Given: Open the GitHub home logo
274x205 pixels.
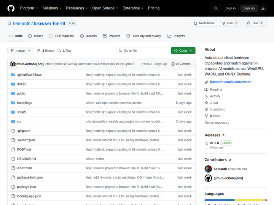Looking at the screenshot, I should tap(11, 8).
